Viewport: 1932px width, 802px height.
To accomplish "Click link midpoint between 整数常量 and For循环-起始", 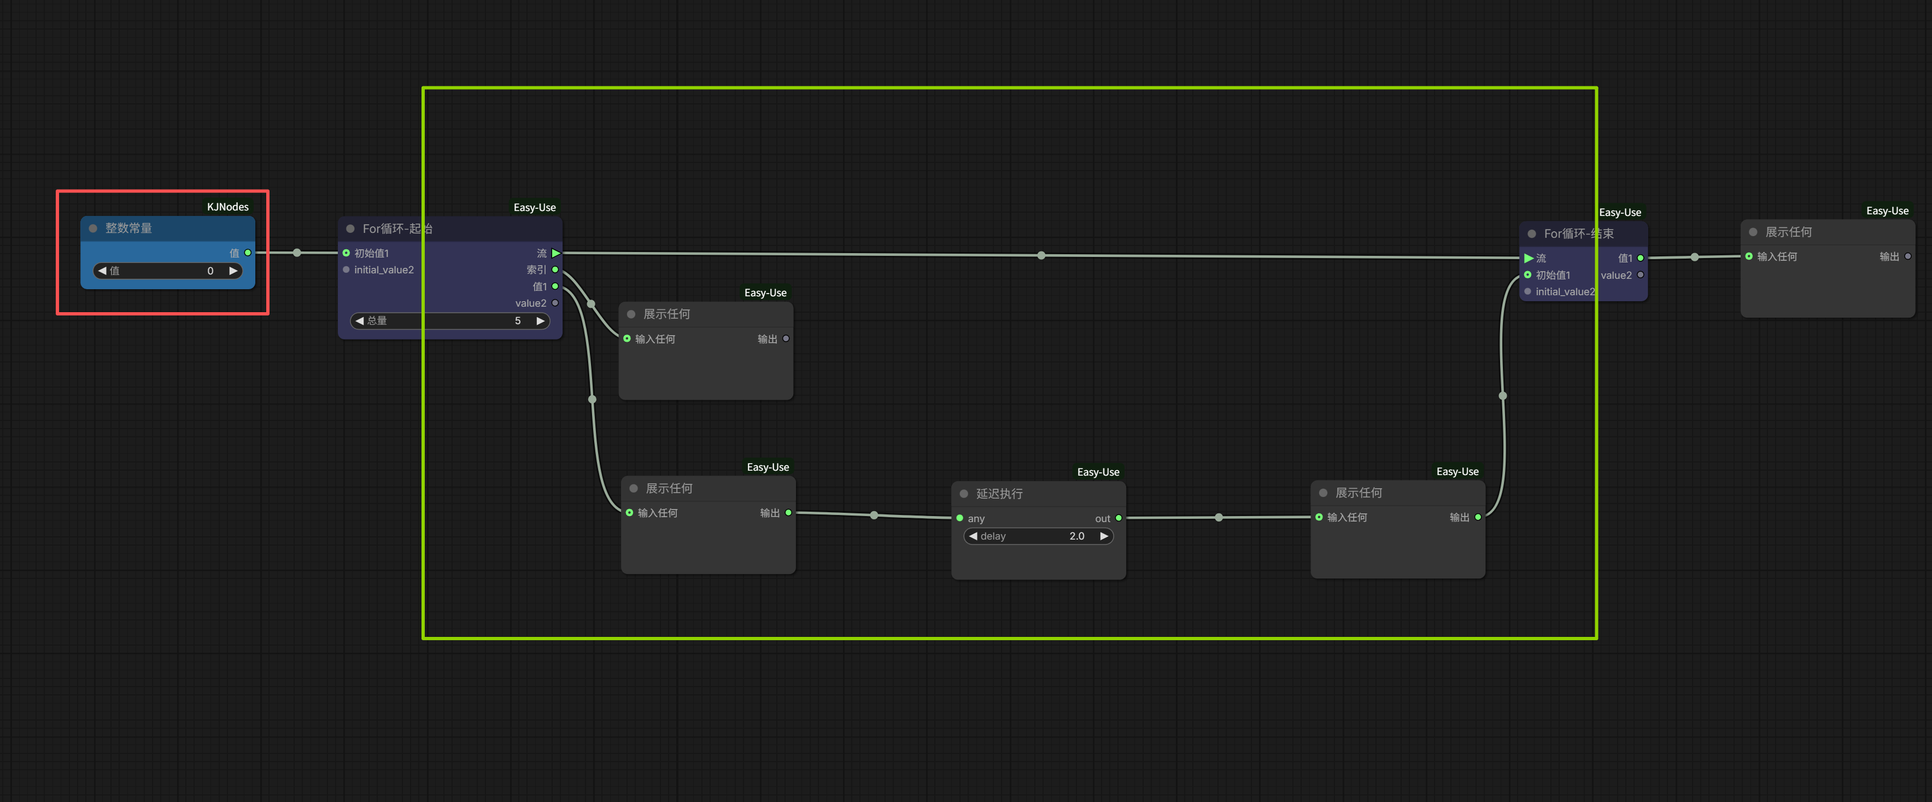I will click(297, 253).
